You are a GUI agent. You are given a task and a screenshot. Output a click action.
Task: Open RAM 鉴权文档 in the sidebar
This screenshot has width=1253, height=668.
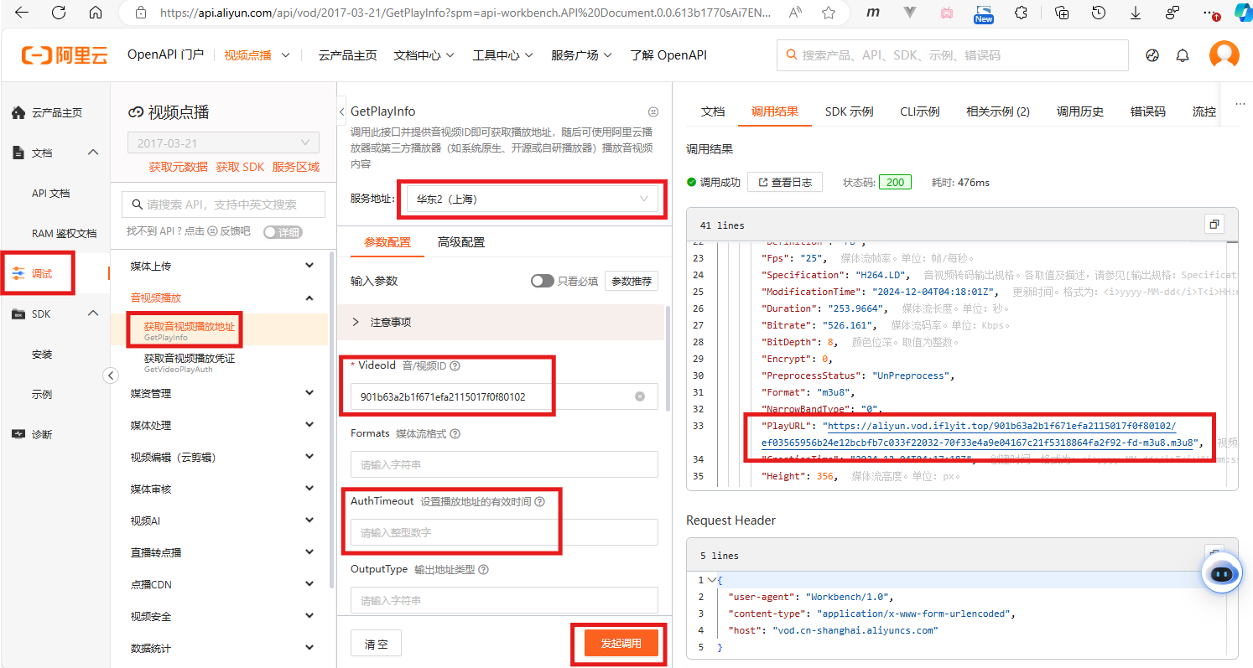(64, 234)
